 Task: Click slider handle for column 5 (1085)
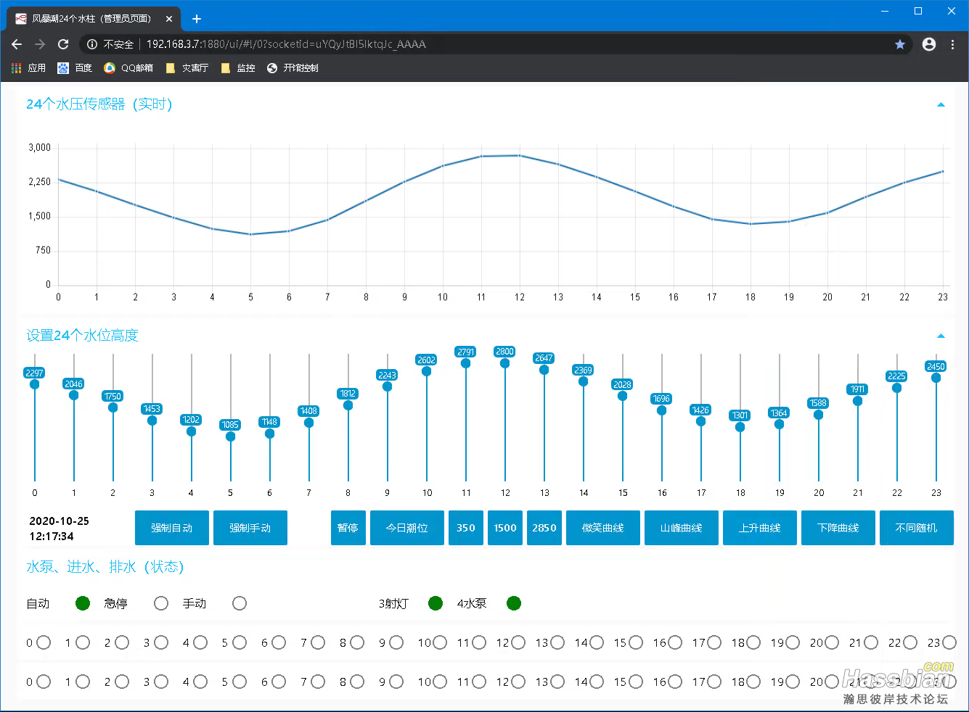click(x=231, y=436)
